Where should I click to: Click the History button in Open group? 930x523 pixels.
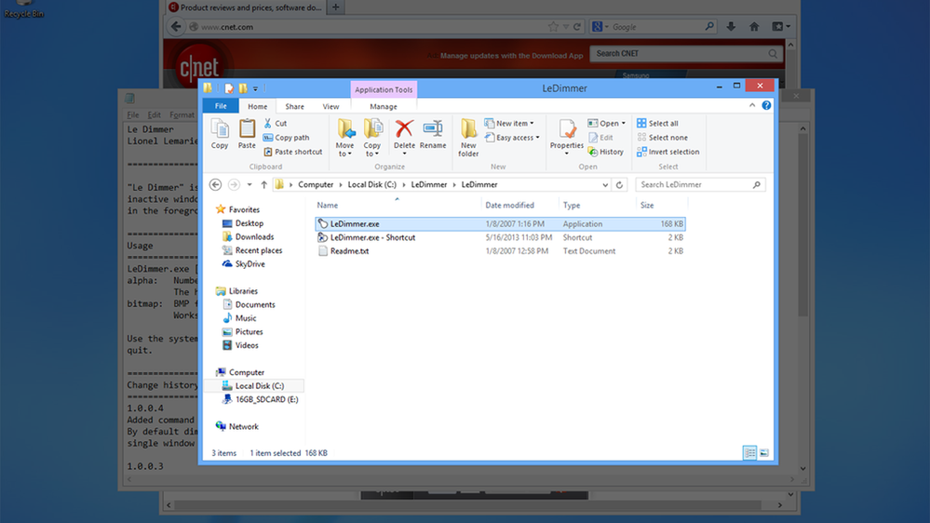(x=605, y=152)
